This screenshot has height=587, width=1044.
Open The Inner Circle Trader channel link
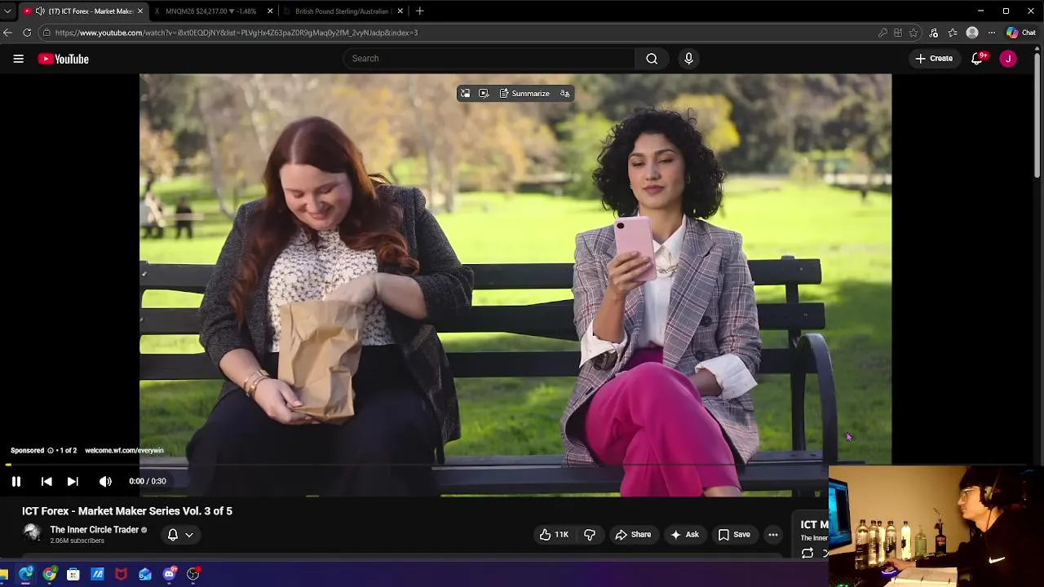click(x=95, y=530)
